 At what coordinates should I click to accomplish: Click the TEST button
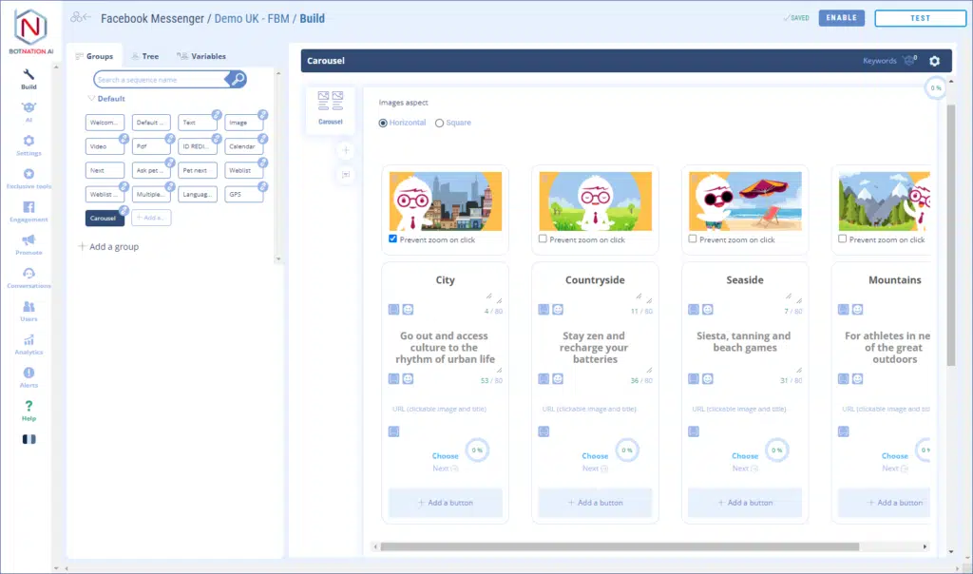point(920,18)
